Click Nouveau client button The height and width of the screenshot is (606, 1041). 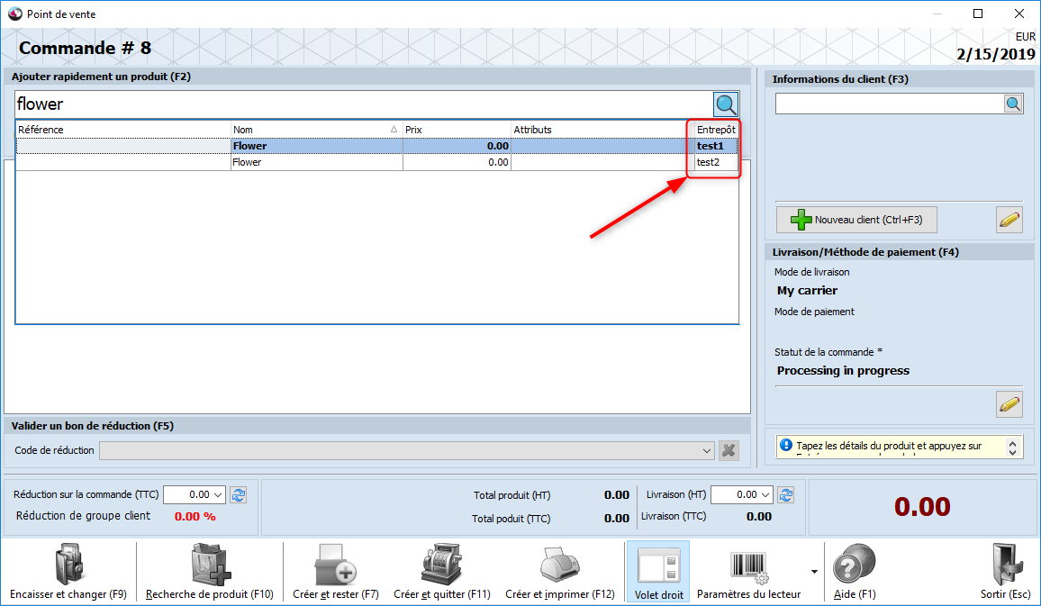[855, 220]
